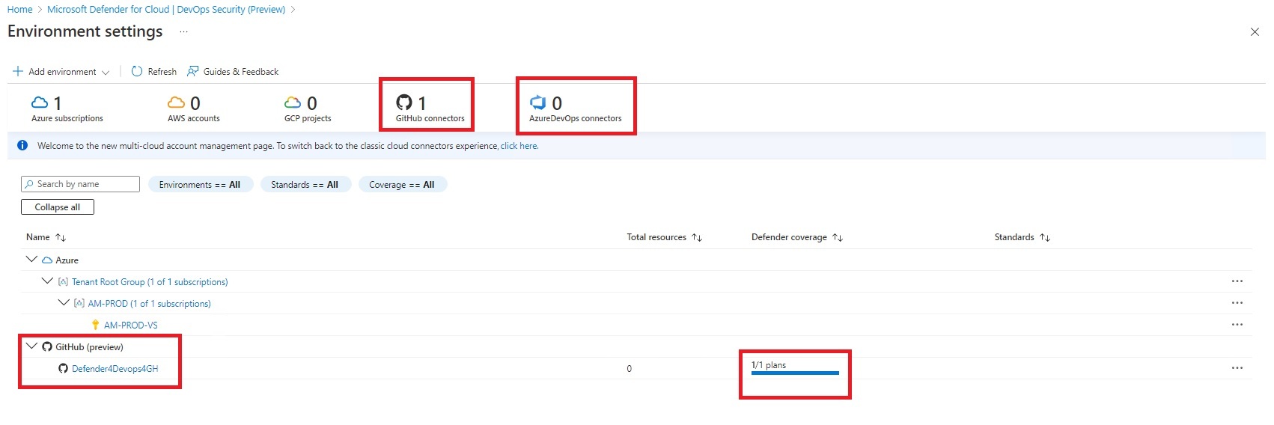Sort by Name column arrows
This screenshot has height=425, width=1274.
click(x=61, y=237)
